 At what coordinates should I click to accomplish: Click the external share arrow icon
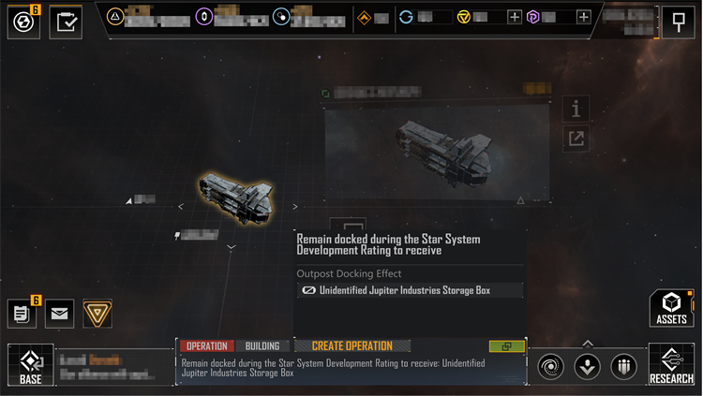coord(576,139)
